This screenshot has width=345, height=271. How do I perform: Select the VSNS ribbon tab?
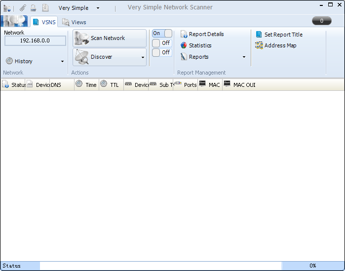[x=44, y=22]
